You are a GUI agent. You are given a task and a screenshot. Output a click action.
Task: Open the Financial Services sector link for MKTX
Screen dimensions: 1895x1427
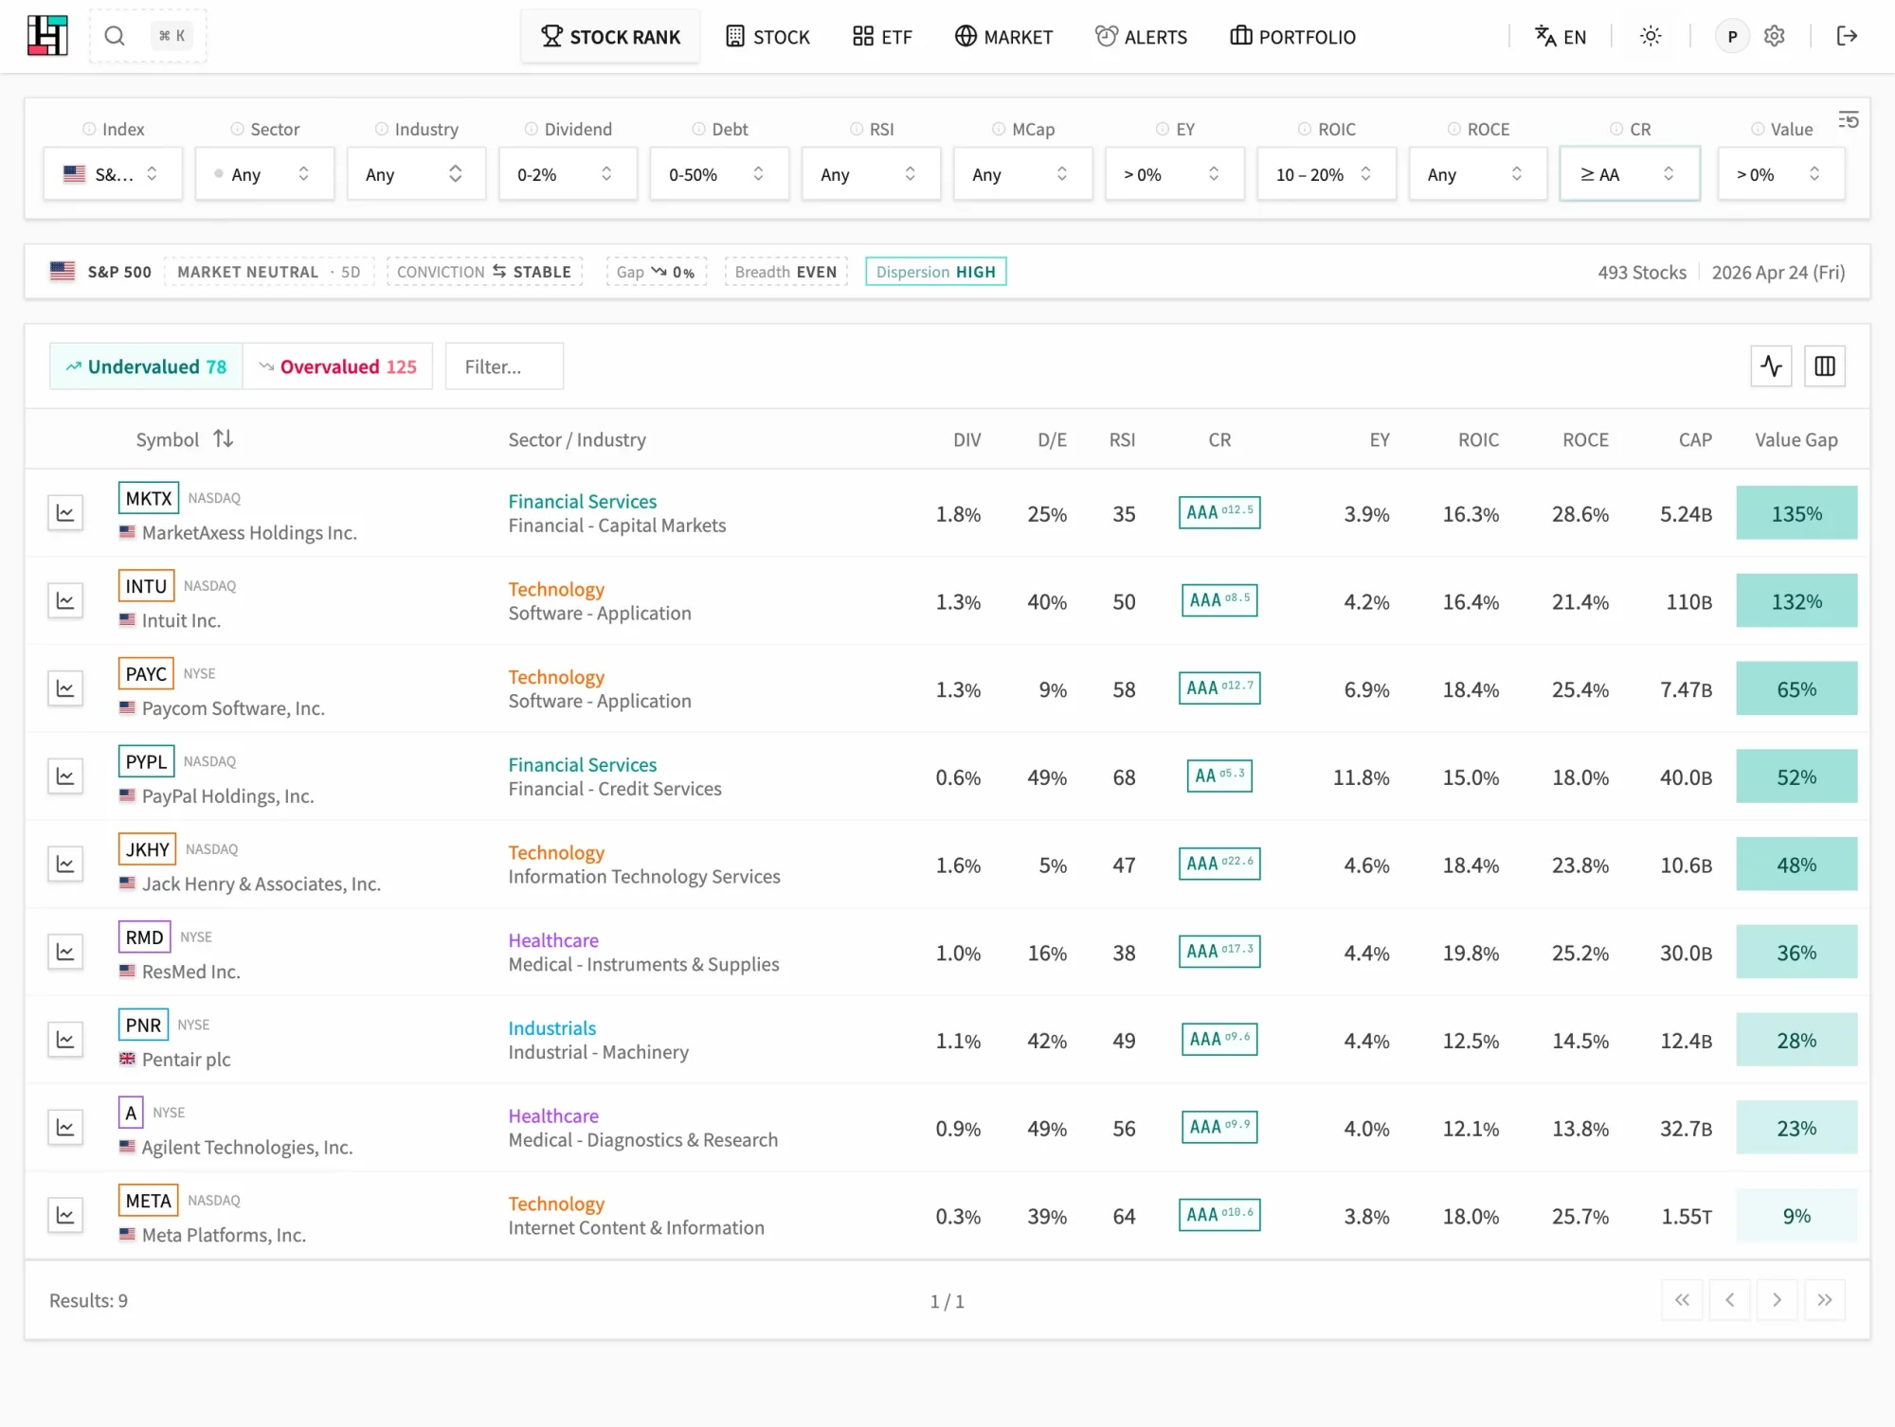coord(582,501)
